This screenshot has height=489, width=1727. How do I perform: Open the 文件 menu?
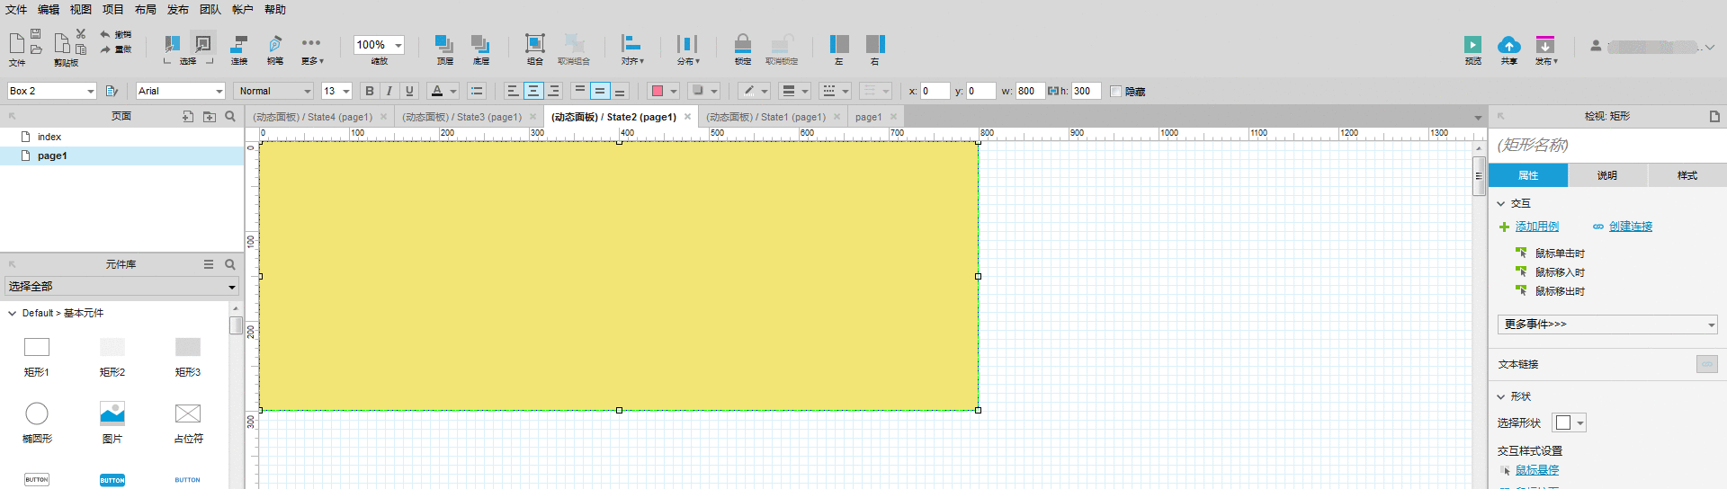coord(16,10)
